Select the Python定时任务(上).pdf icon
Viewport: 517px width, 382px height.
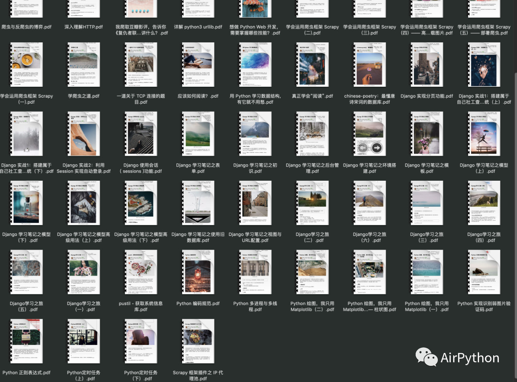(84, 341)
